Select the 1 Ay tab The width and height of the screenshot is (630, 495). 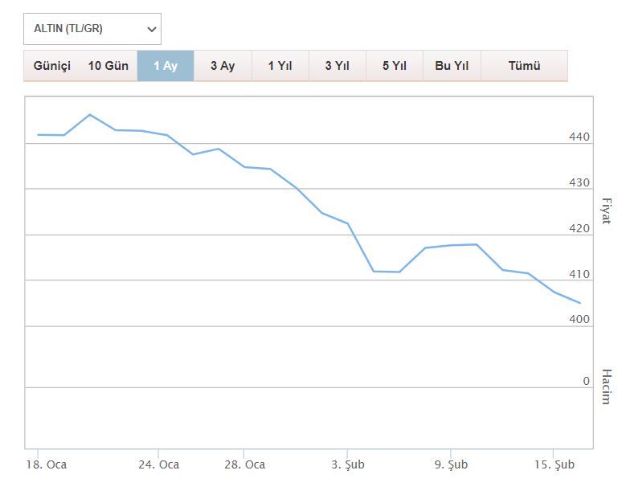click(x=166, y=66)
